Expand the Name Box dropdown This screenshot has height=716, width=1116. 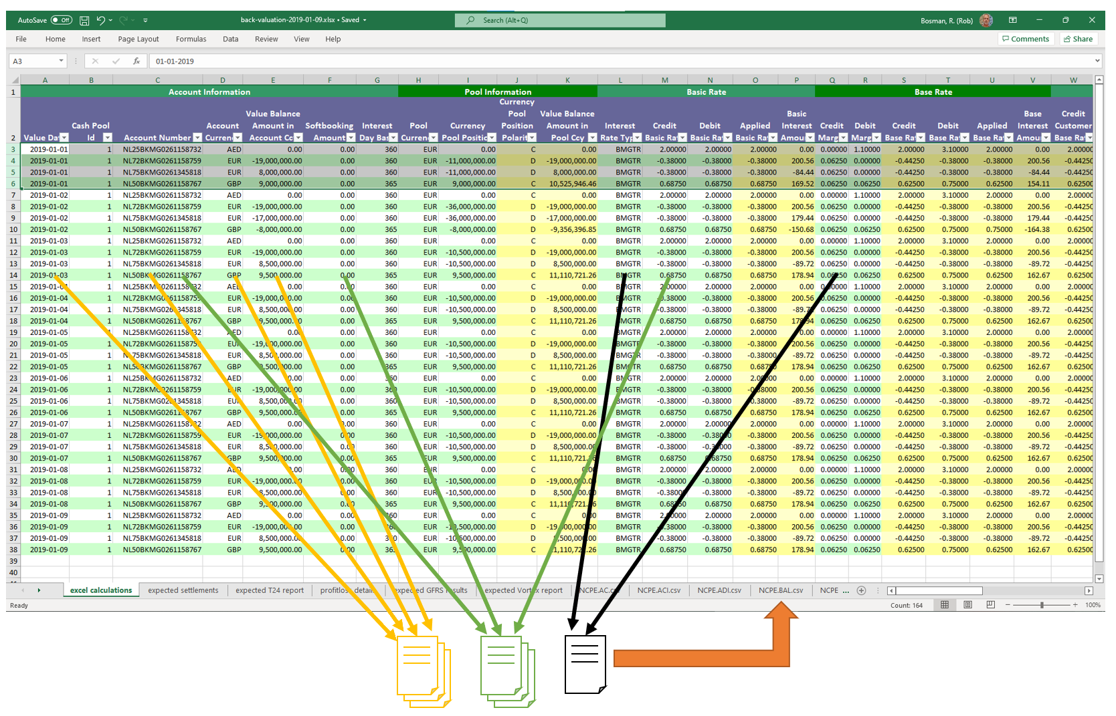[62, 61]
